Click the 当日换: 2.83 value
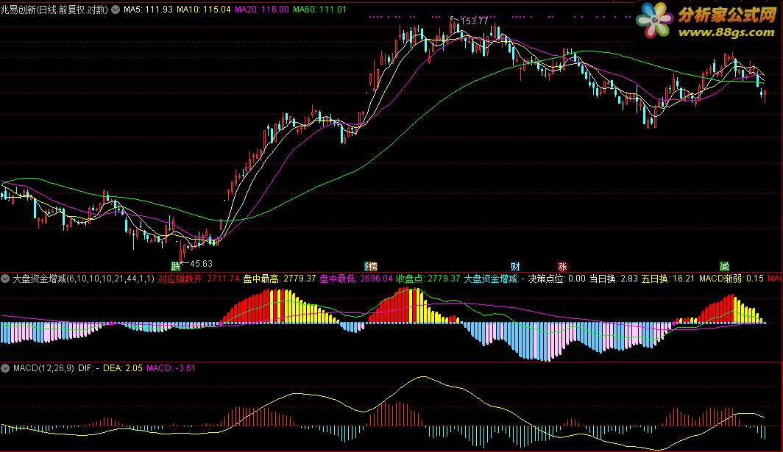 click(614, 279)
